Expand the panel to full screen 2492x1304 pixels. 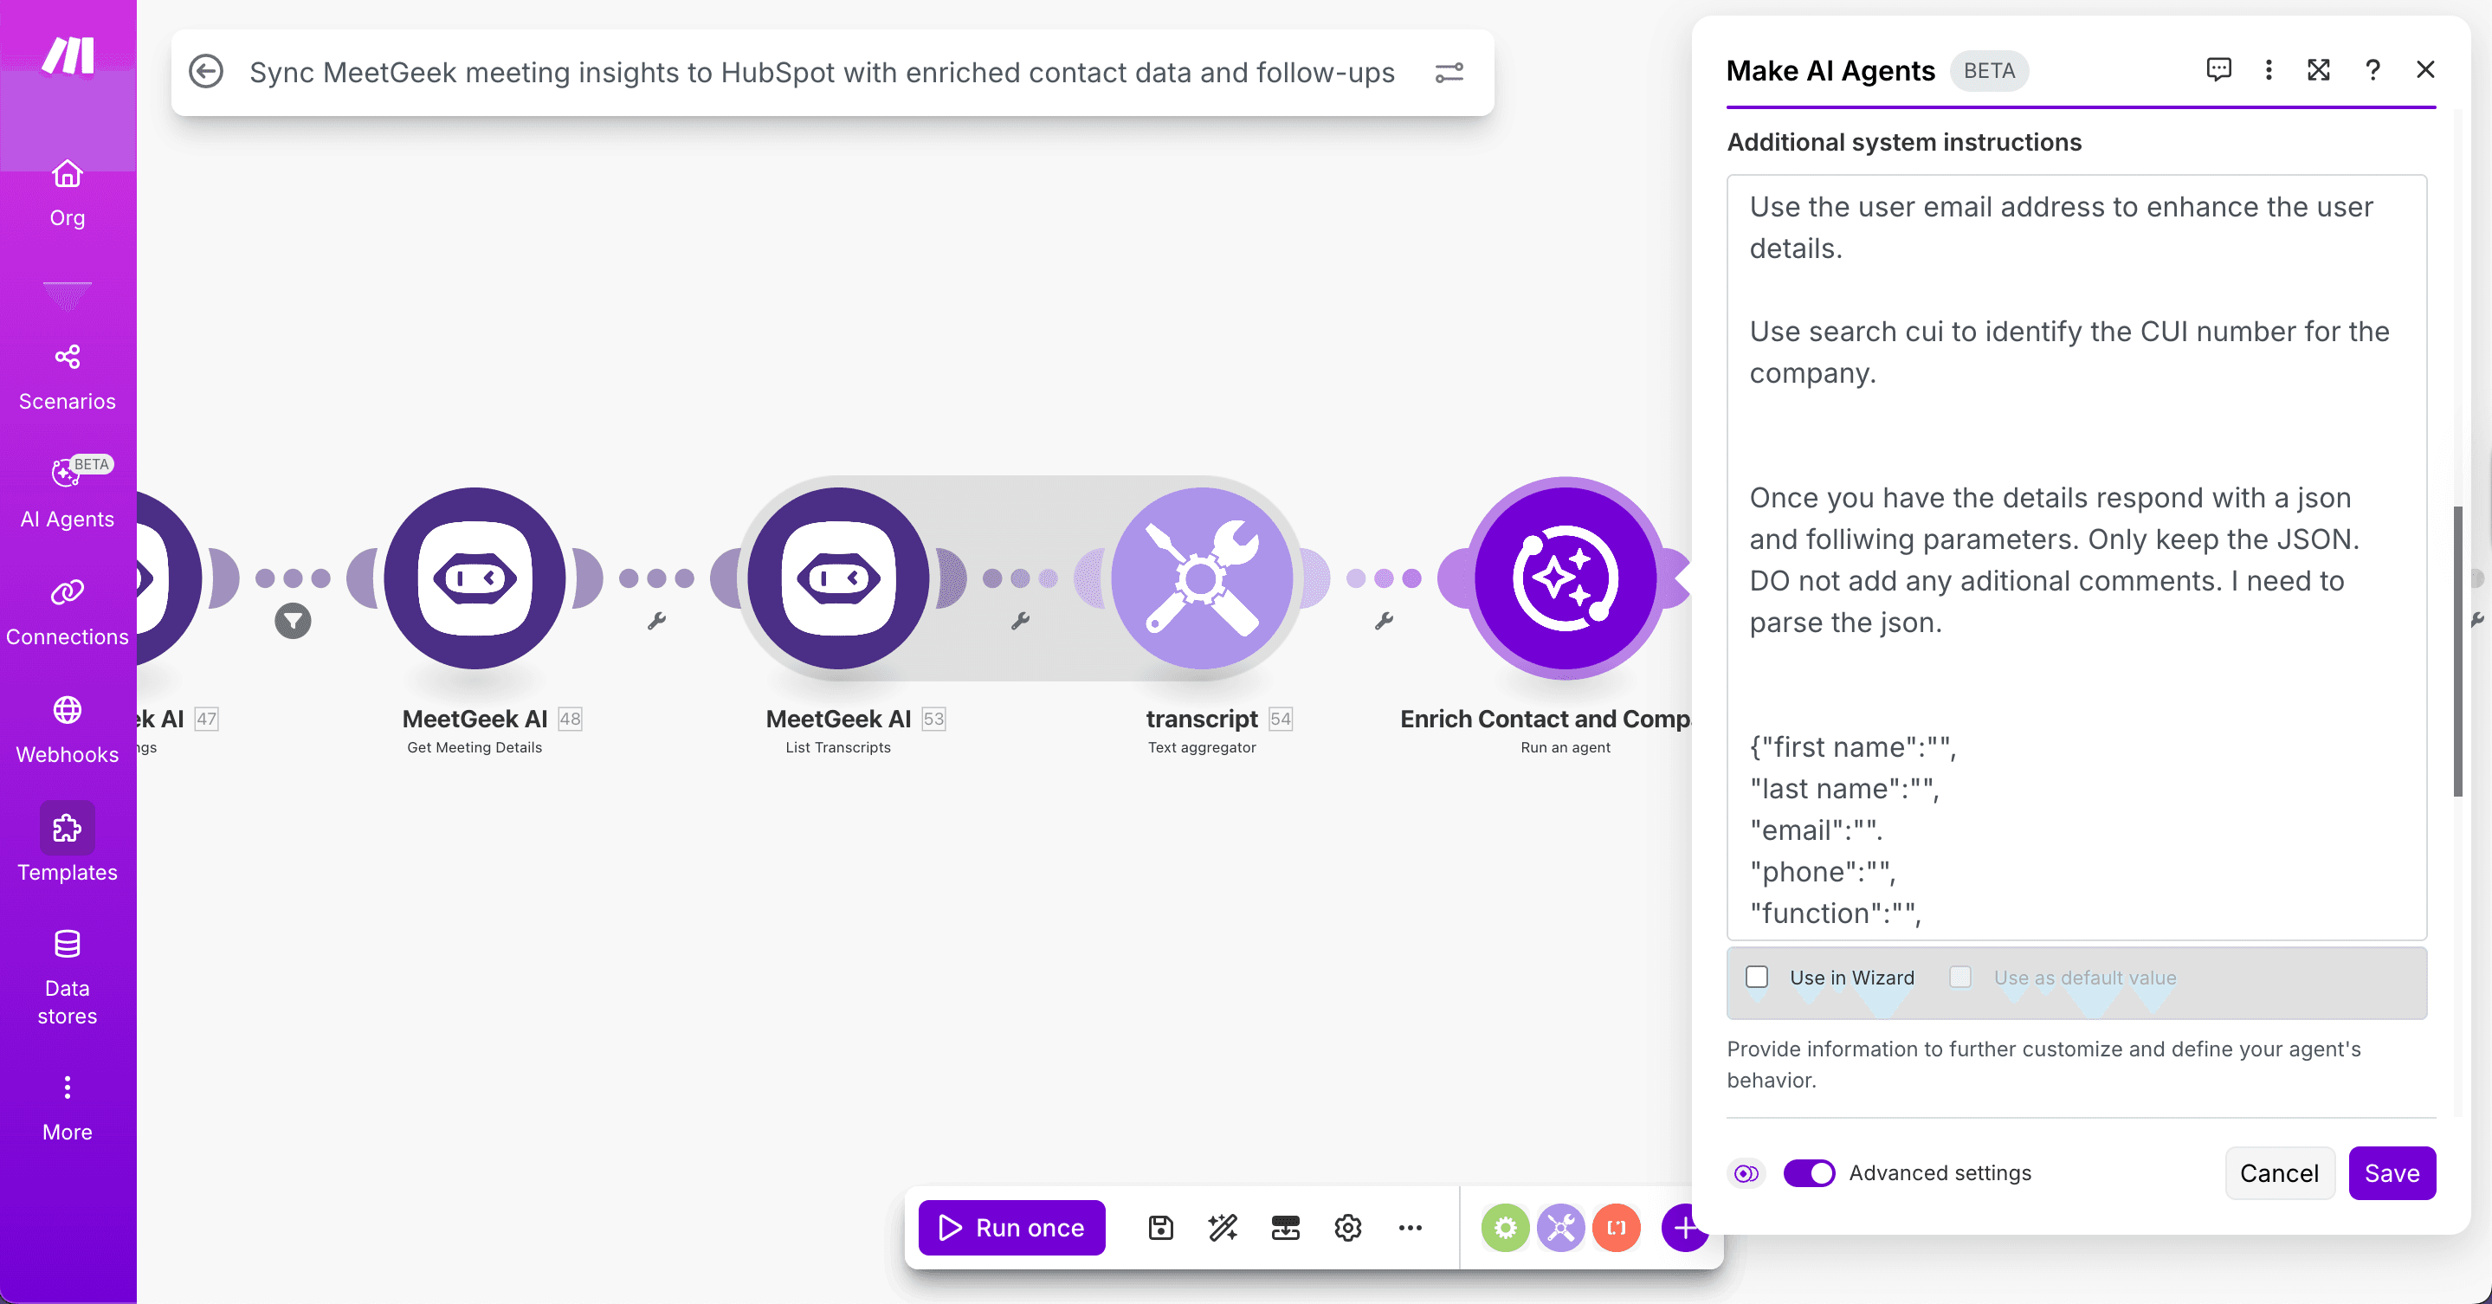click(2318, 69)
